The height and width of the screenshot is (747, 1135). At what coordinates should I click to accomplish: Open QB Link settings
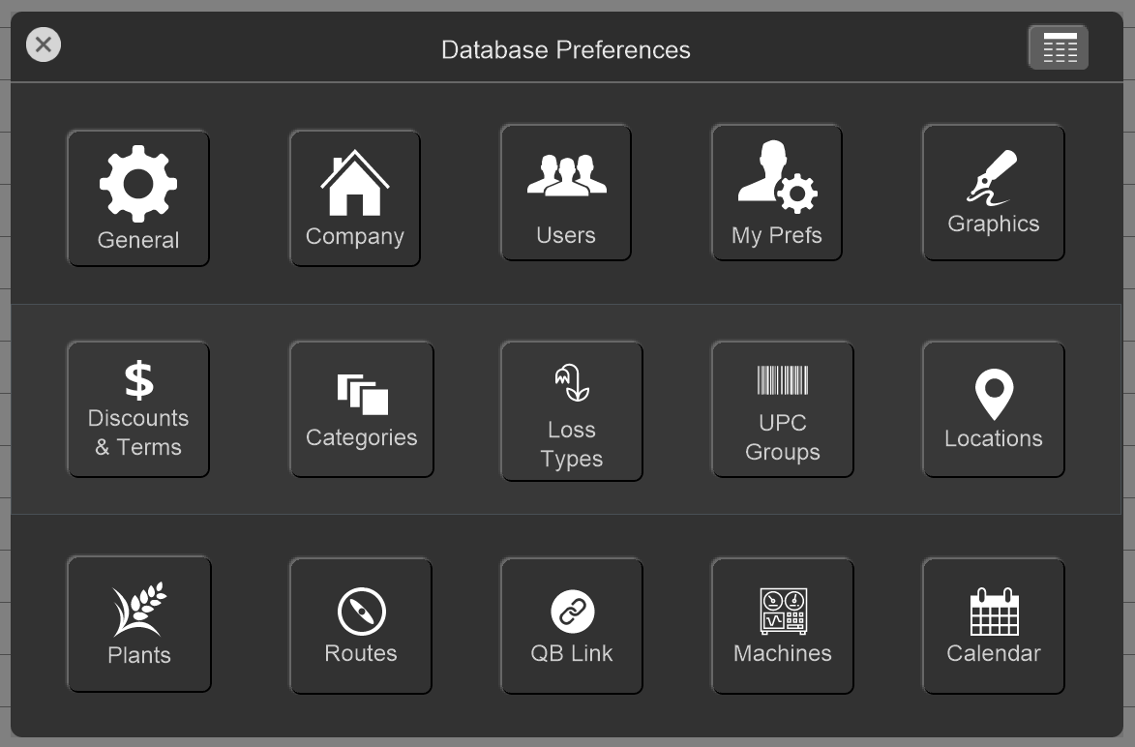click(571, 625)
